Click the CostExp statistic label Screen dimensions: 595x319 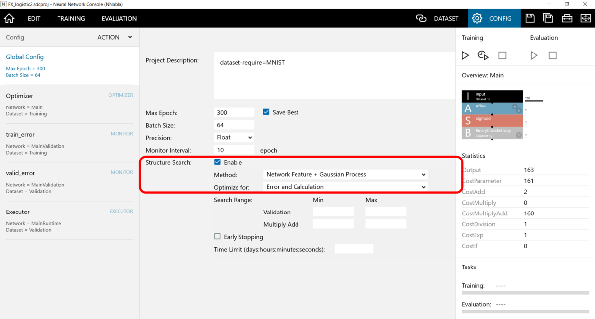click(473, 235)
